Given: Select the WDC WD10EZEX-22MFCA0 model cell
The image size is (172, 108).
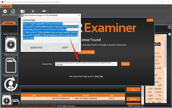Looking at the screenshot, I should pos(86,99).
